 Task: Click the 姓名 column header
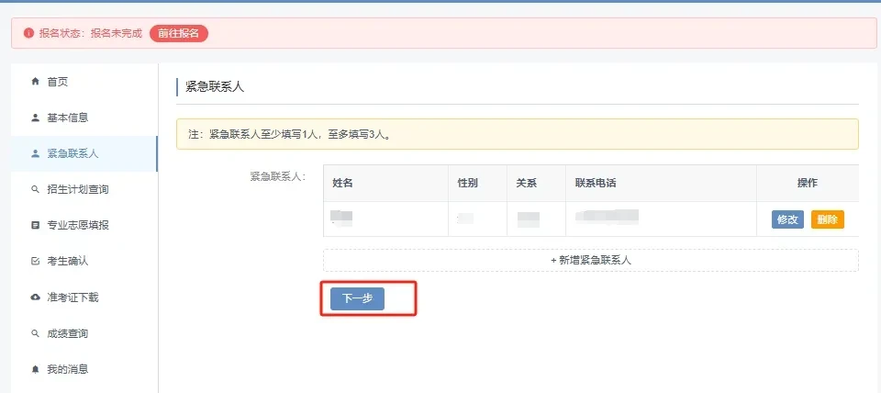click(x=342, y=183)
